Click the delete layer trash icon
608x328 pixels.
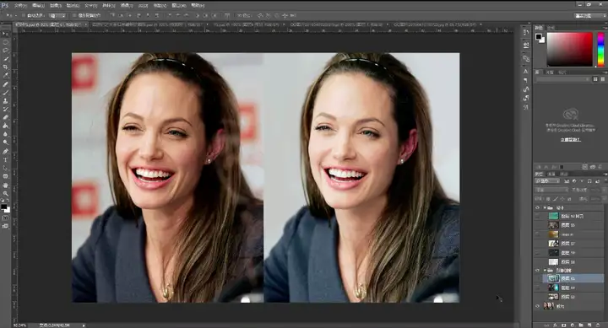click(598, 325)
